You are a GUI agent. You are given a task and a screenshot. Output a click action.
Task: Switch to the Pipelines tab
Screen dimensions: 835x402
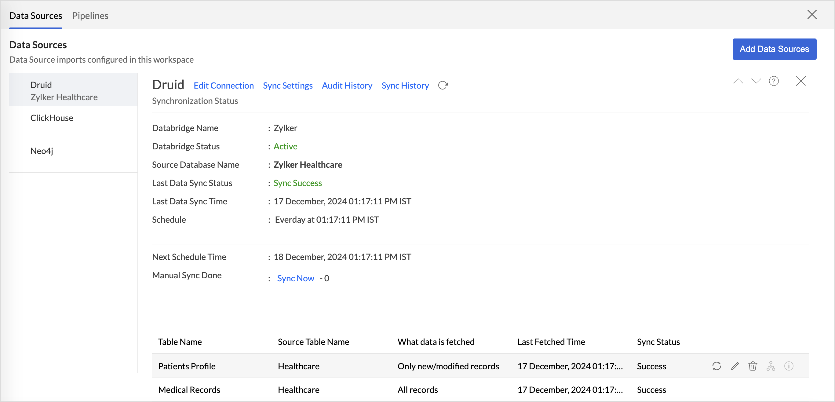click(x=90, y=16)
